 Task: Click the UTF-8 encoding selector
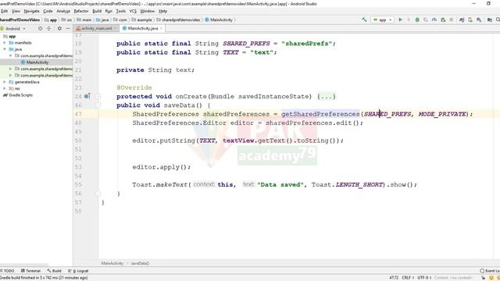click(423, 278)
